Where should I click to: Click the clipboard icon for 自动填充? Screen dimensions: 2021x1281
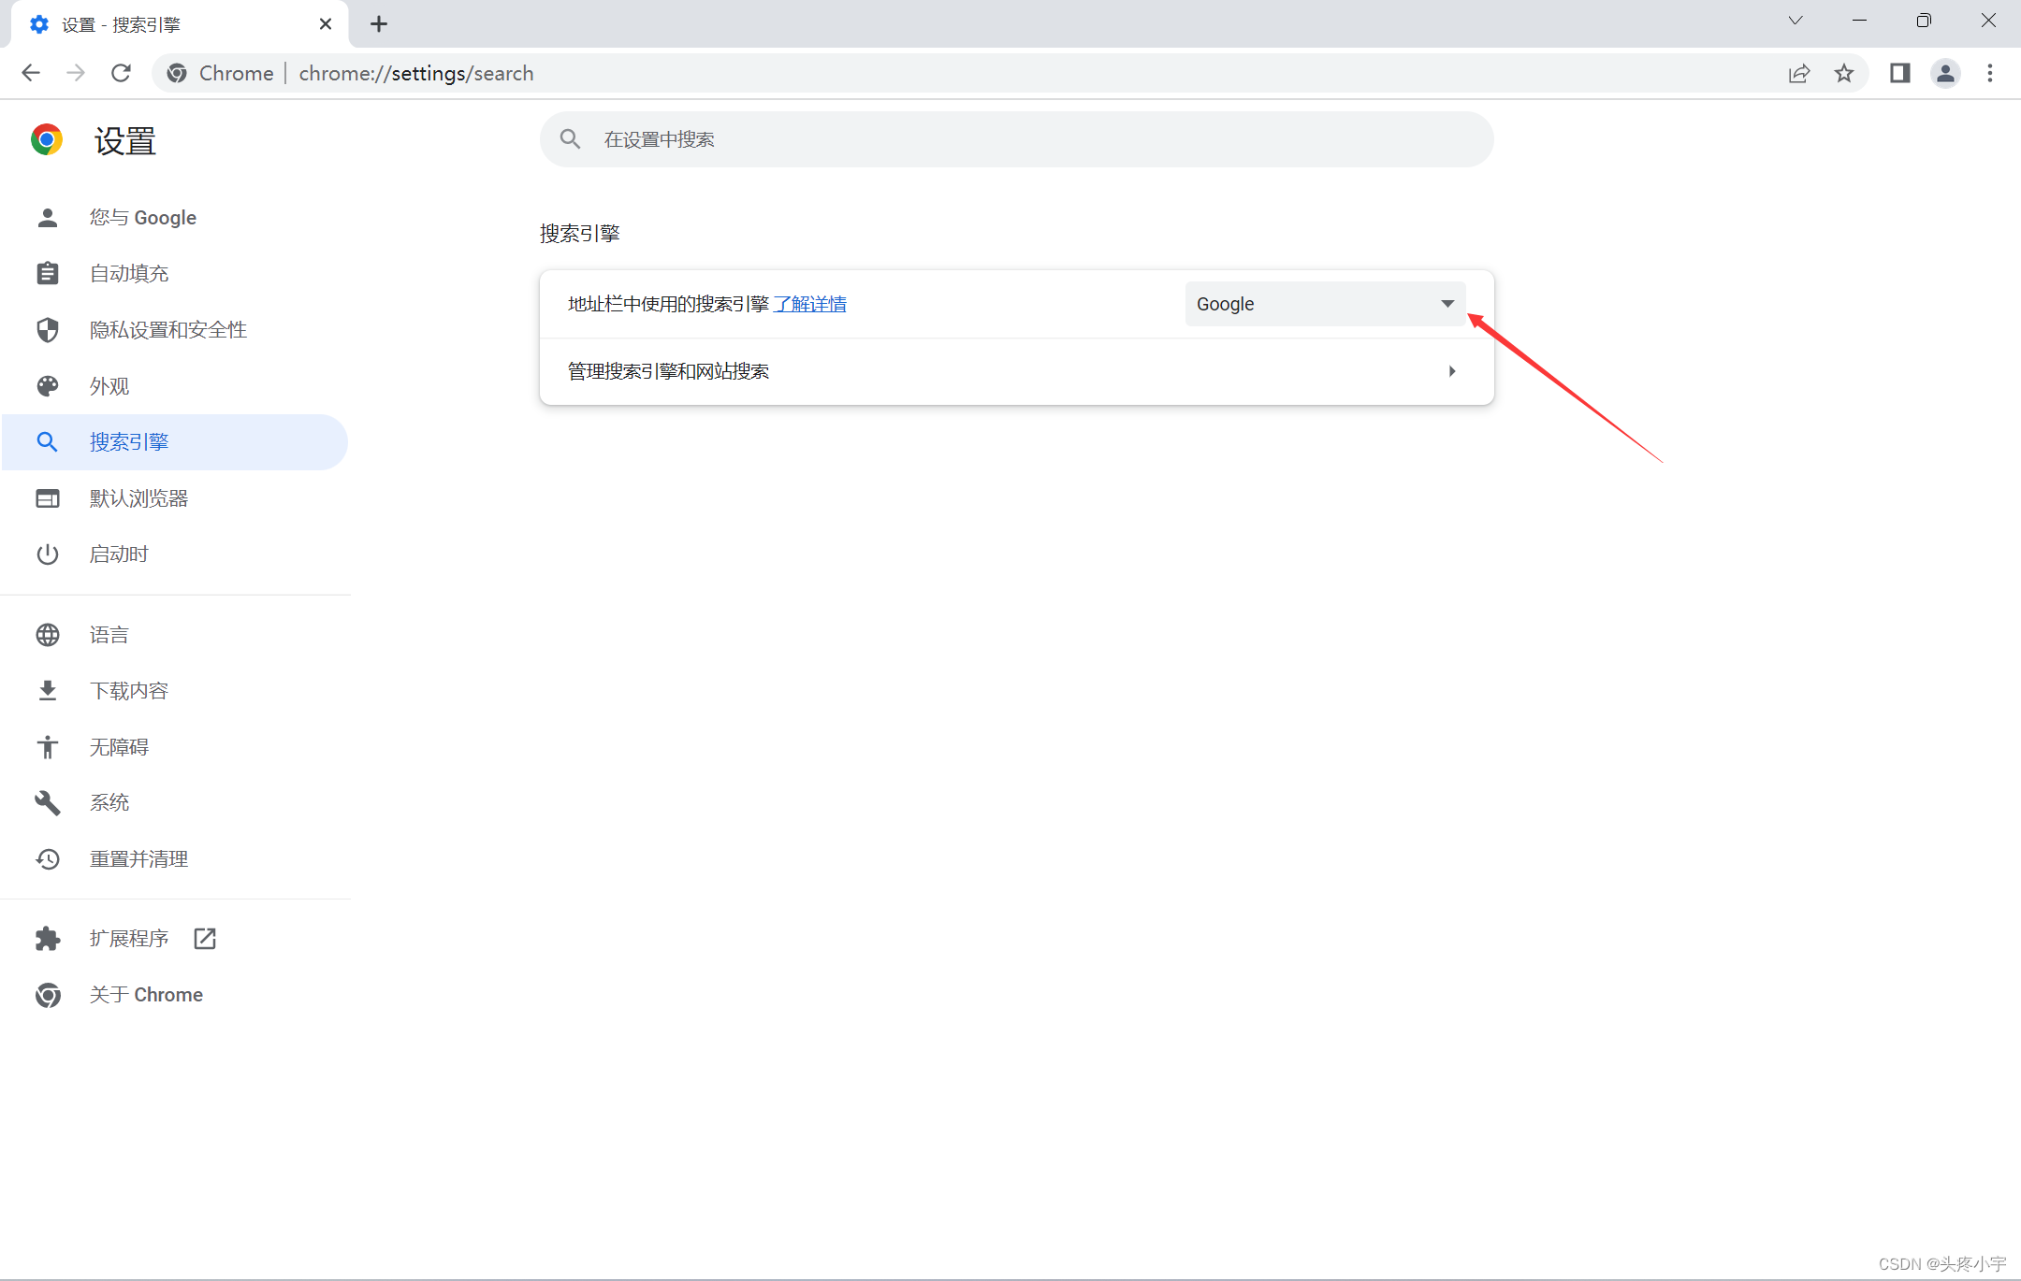coord(48,274)
